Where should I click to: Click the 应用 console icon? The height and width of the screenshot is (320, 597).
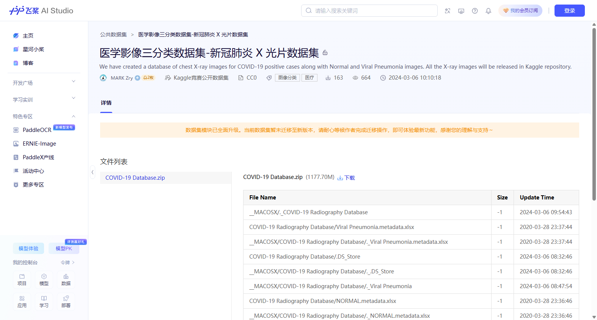(22, 302)
